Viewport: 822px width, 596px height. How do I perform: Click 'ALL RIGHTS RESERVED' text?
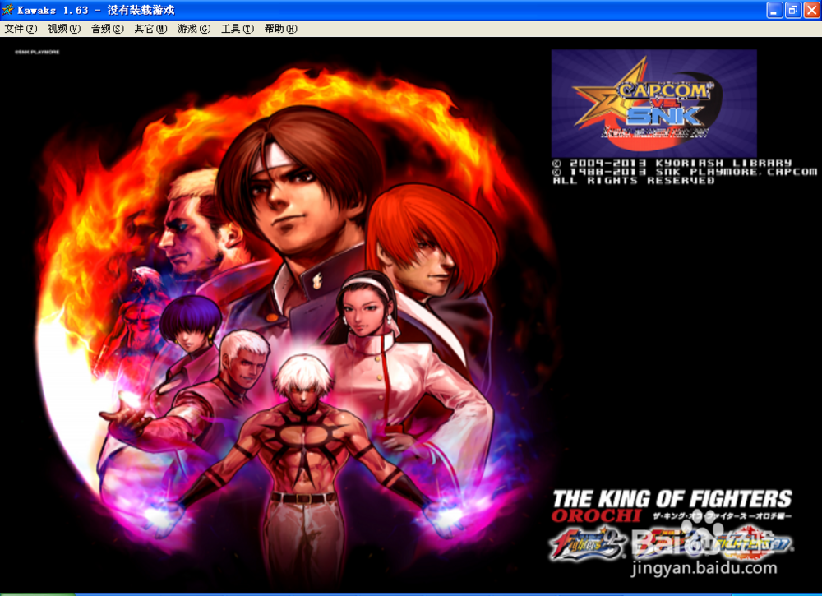pyautogui.click(x=634, y=180)
